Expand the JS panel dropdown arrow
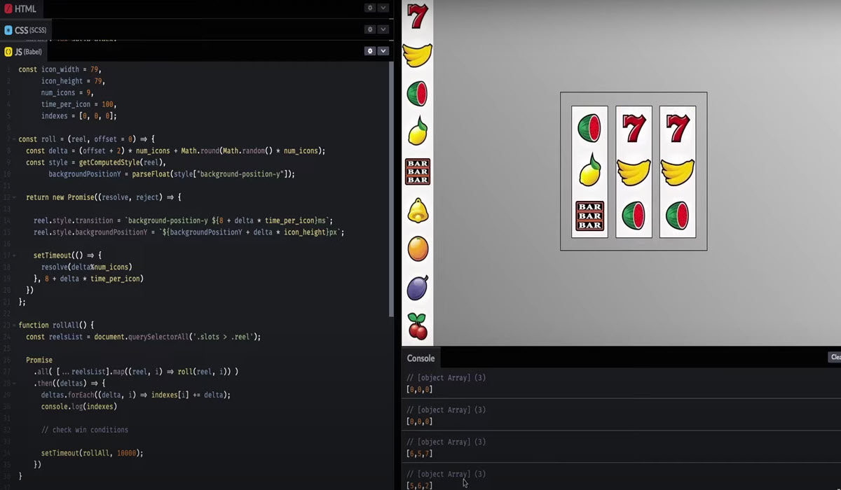Screen dimensions: 841x490 383,51
